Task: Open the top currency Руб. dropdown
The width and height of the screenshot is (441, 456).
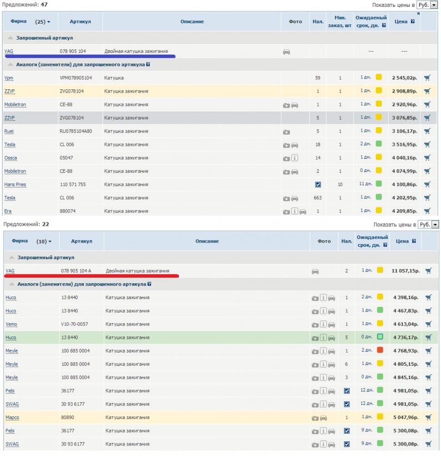Action: [427, 5]
